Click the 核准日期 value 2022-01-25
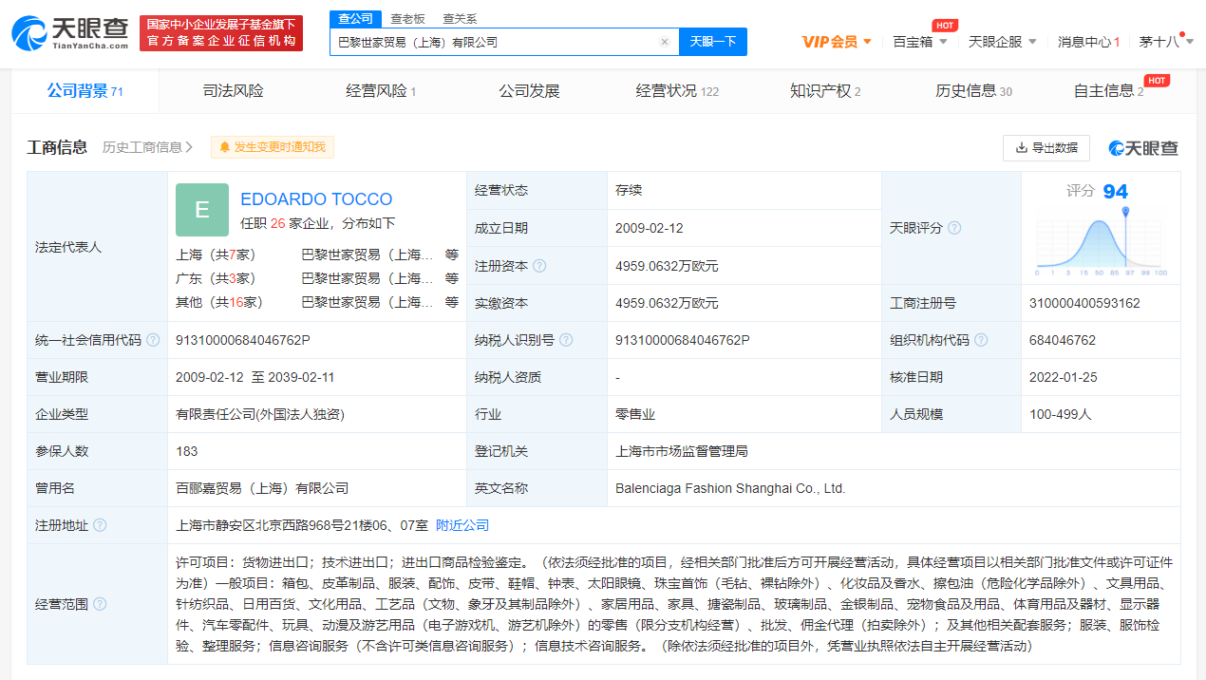The height and width of the screenshot is (680, 1206). [1064, 377]
